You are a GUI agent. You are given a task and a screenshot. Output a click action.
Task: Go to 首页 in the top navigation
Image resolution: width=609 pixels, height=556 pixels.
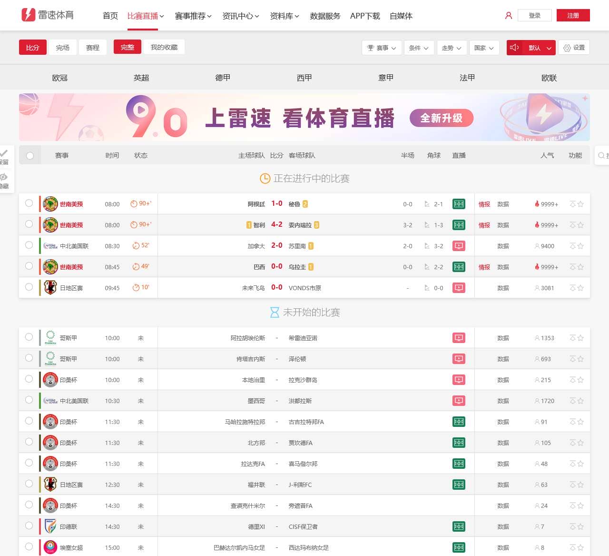pos(110,16)
